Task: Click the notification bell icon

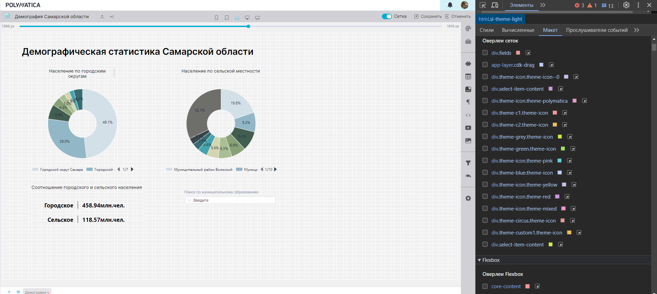Action: coord(450,5)
